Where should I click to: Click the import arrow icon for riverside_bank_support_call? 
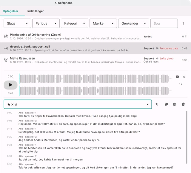point(6,48)
